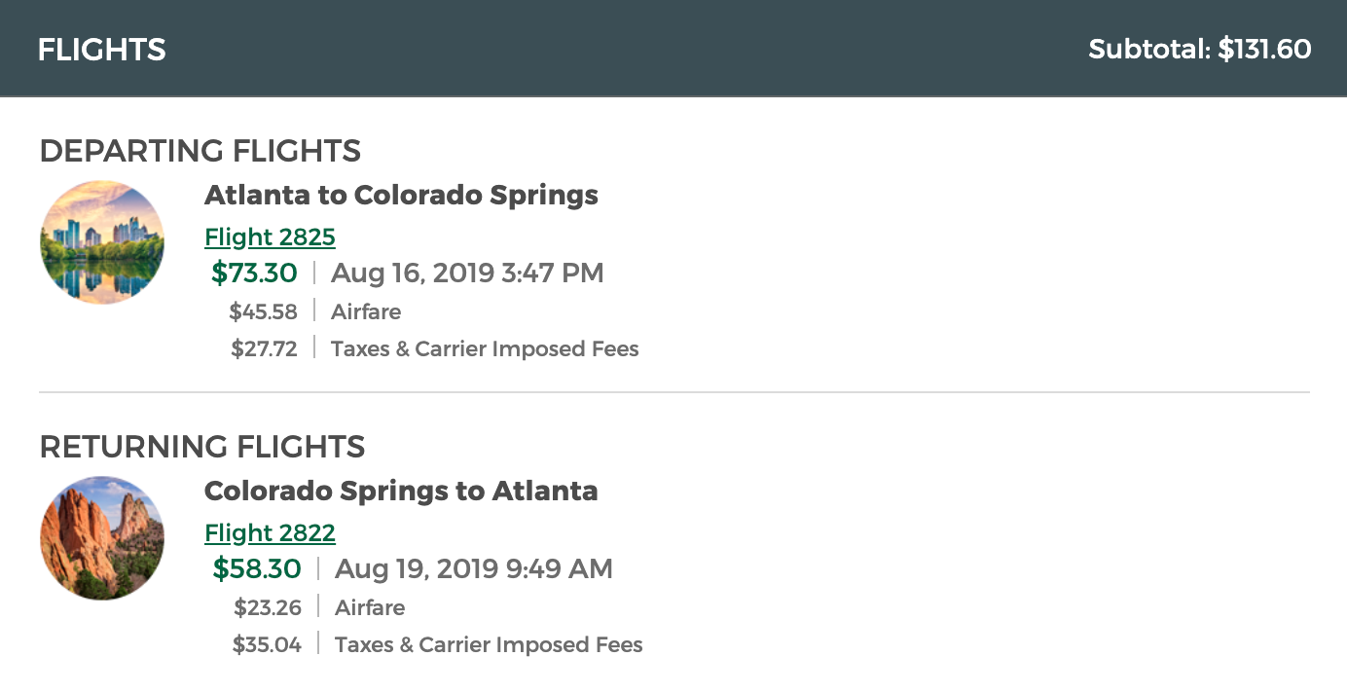
Task: Click the Atlanta to Colorado Springs title
Action: click(401, 195)
